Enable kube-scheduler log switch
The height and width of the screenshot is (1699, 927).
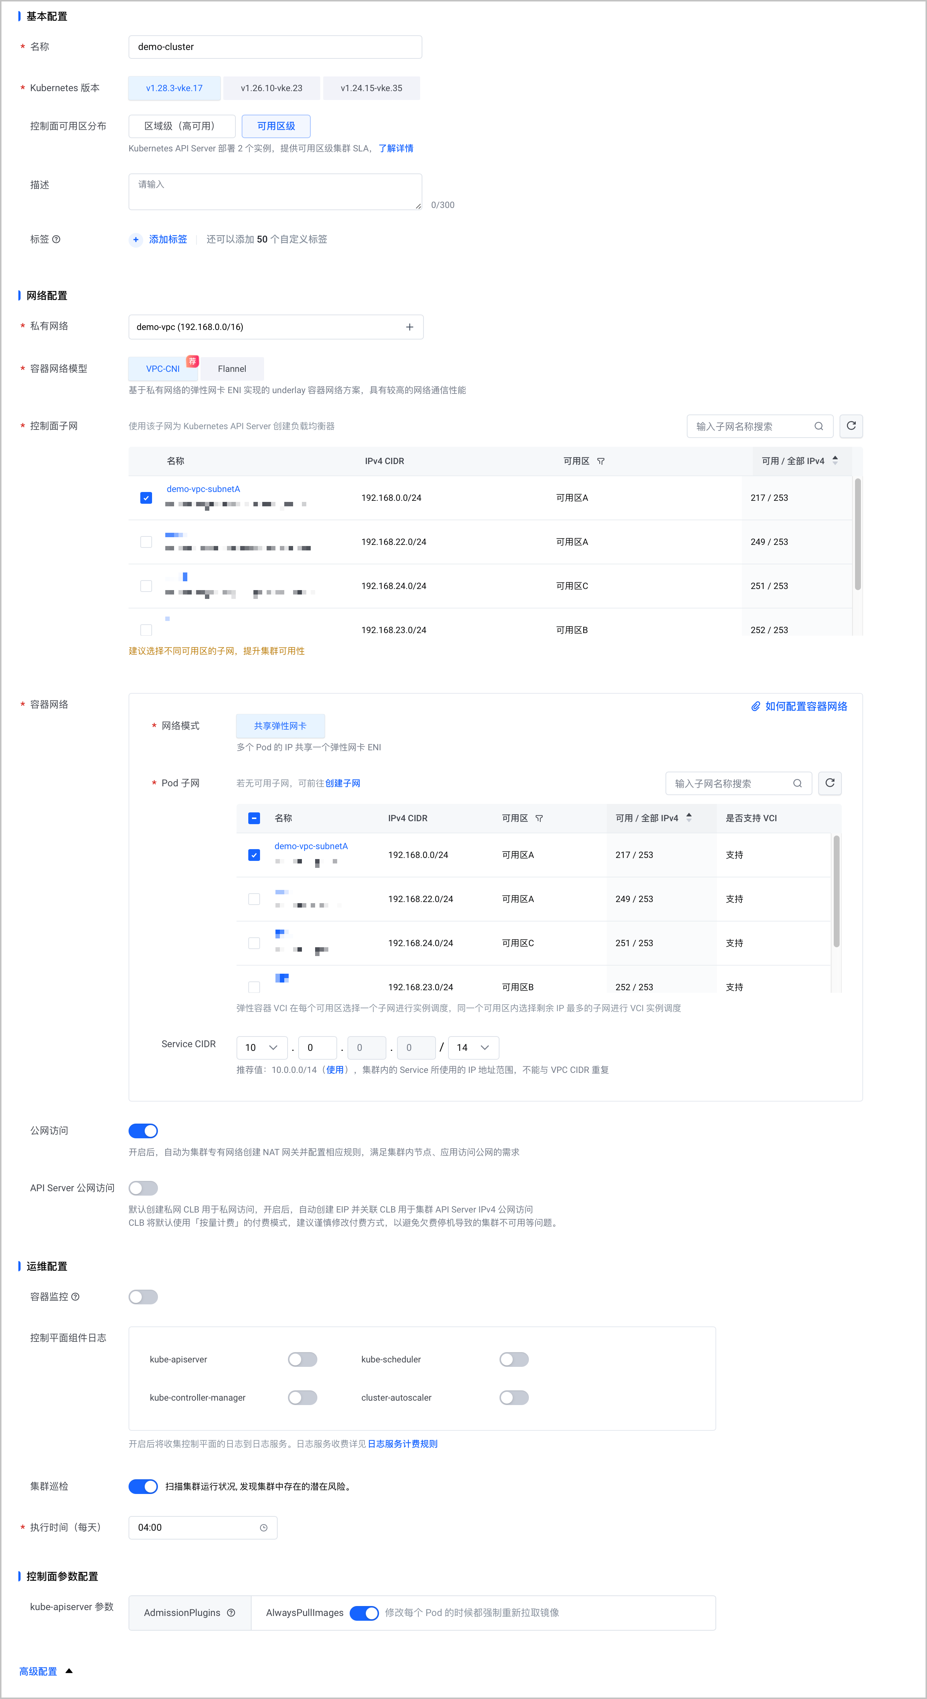[x=514, y=1359]
